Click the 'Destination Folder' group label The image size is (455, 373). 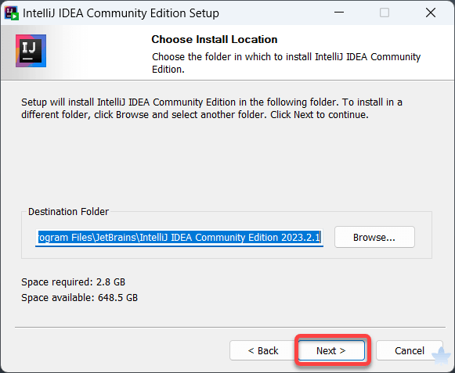[68, 212]
